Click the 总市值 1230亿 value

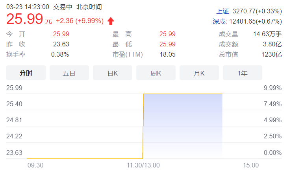click(272, 55)
